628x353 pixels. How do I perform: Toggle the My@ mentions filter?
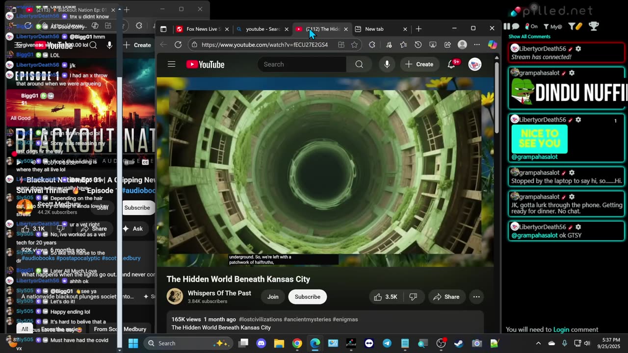(x=552, y=26)
